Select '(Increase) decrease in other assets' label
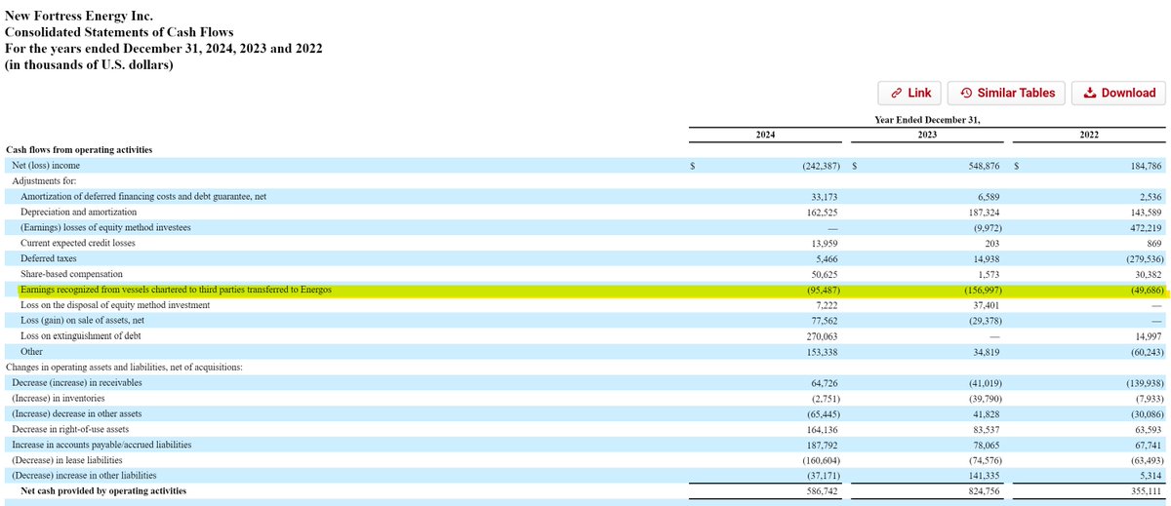The image size is (1171, 506). pos(81,413)
